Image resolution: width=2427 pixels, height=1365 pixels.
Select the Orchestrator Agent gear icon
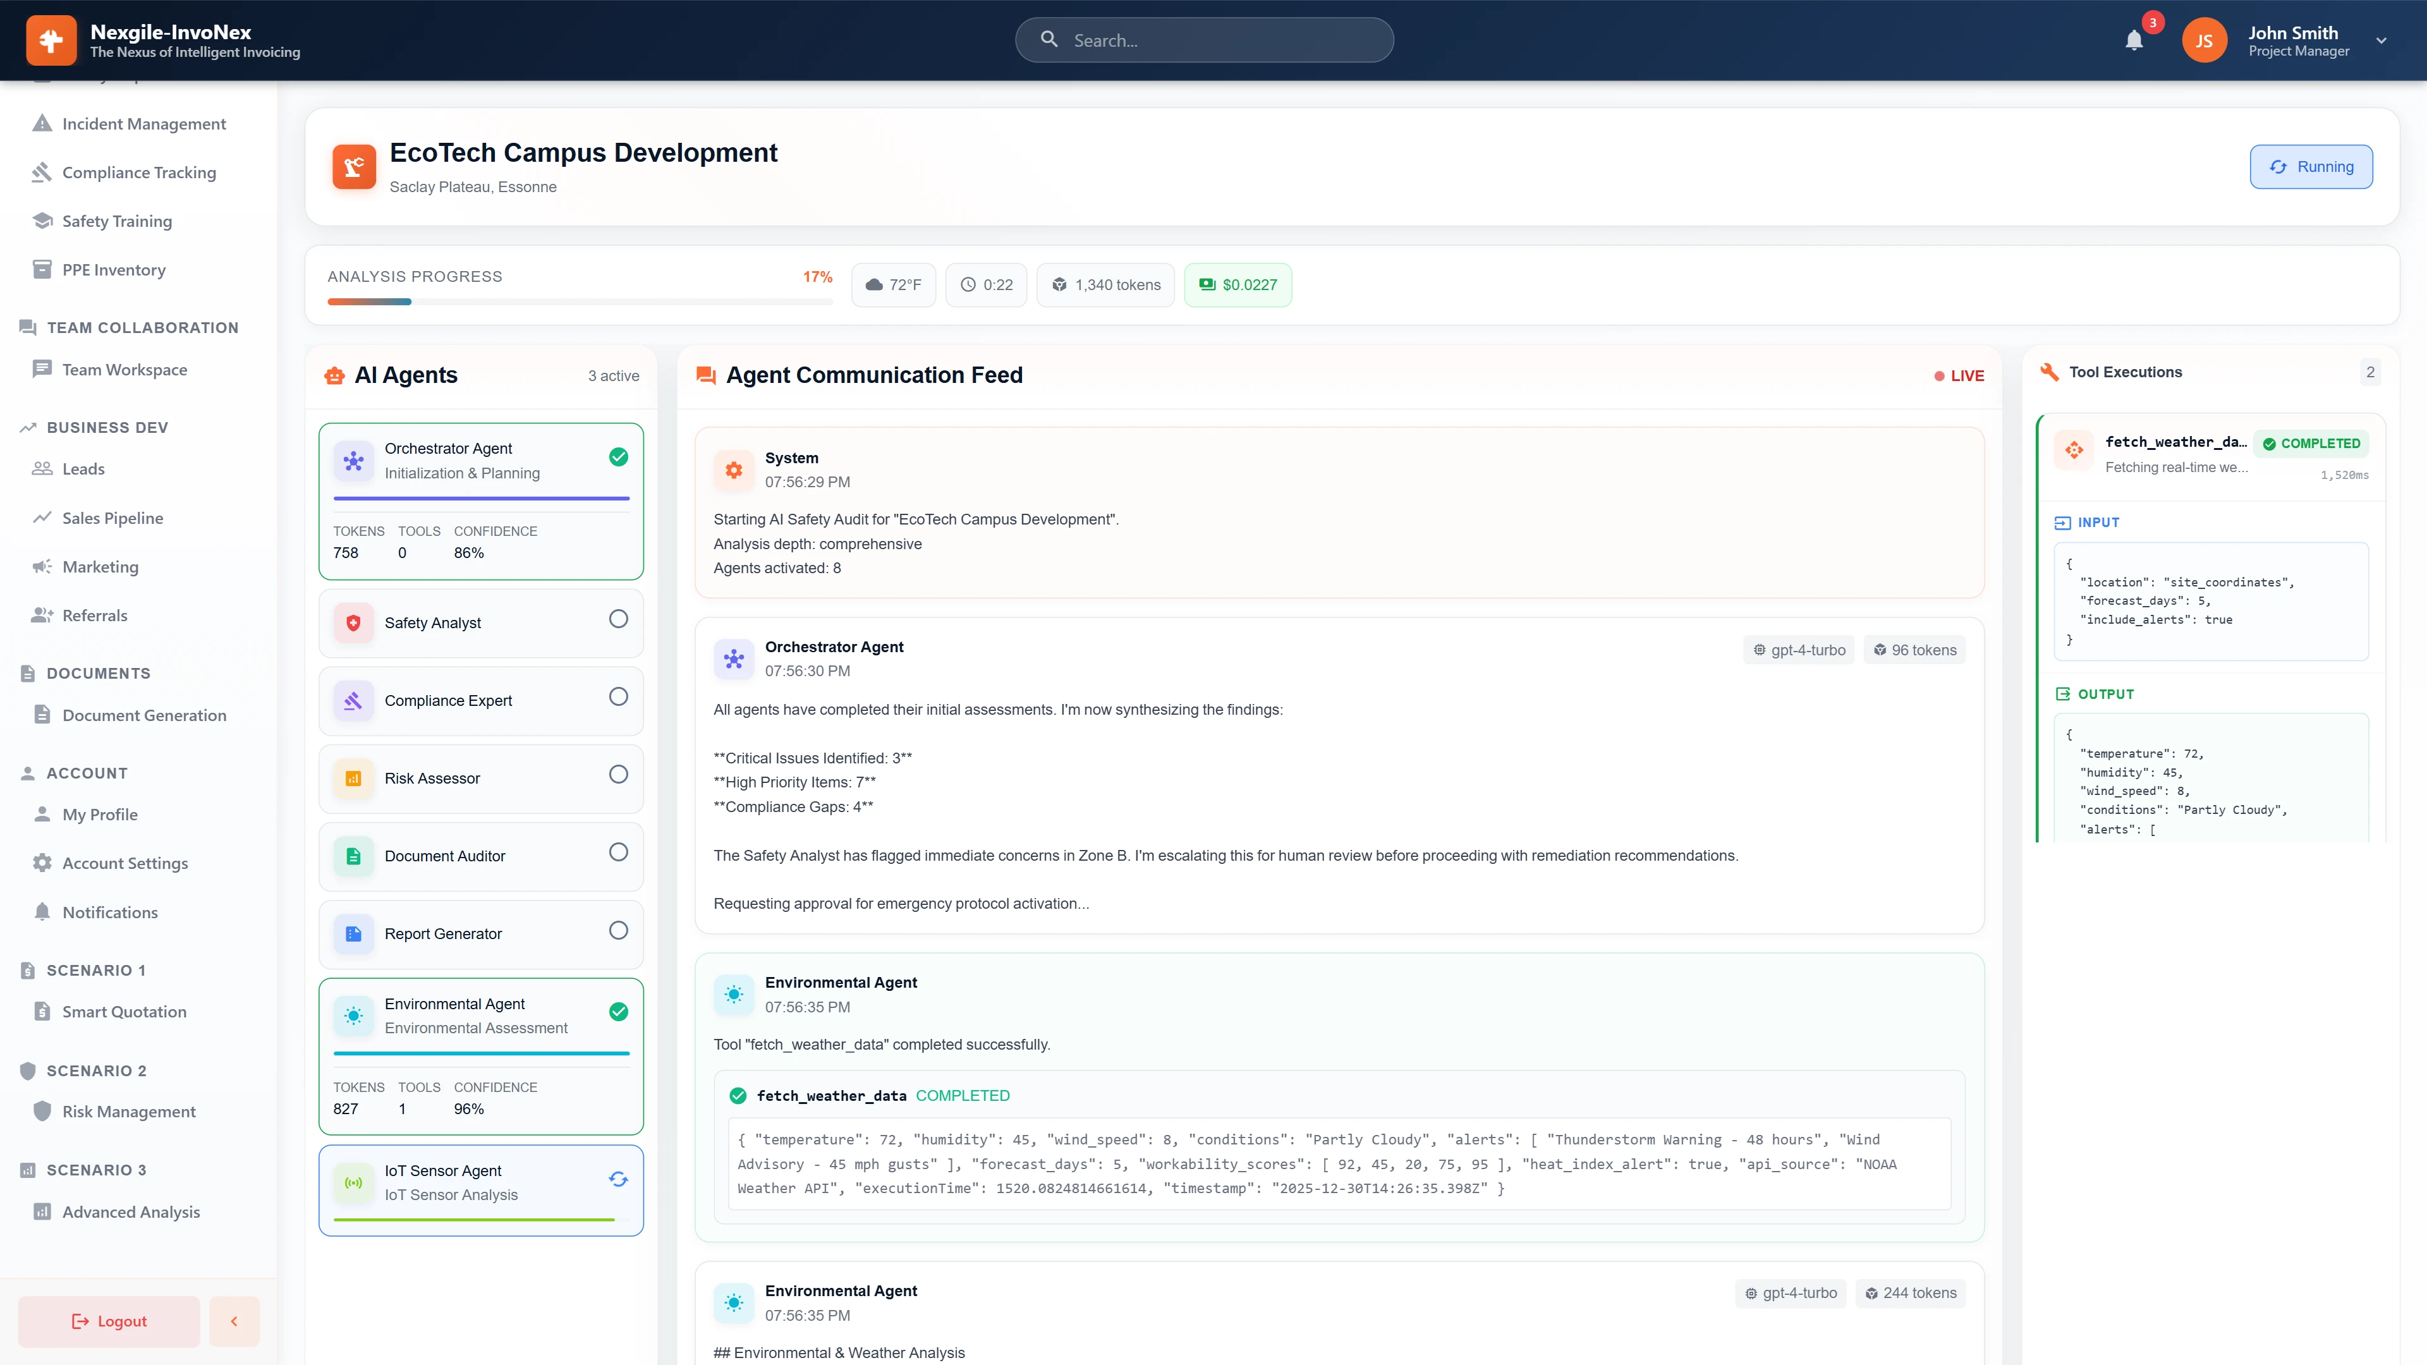click(353, 461)
